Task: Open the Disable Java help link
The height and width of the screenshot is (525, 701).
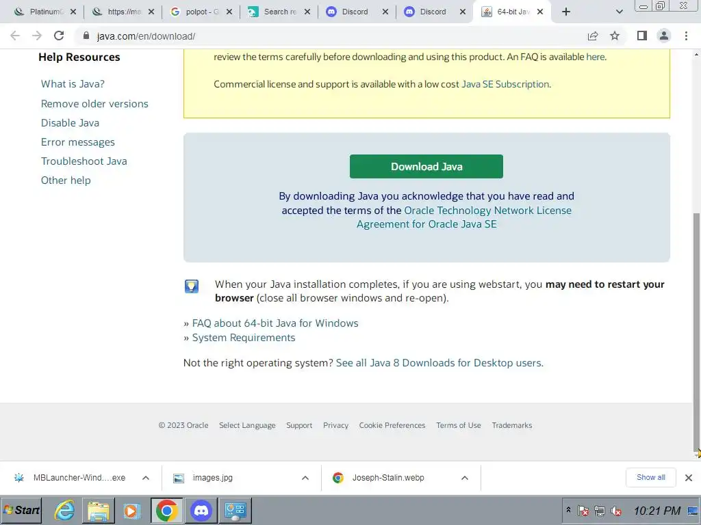Action: [70, 123]
